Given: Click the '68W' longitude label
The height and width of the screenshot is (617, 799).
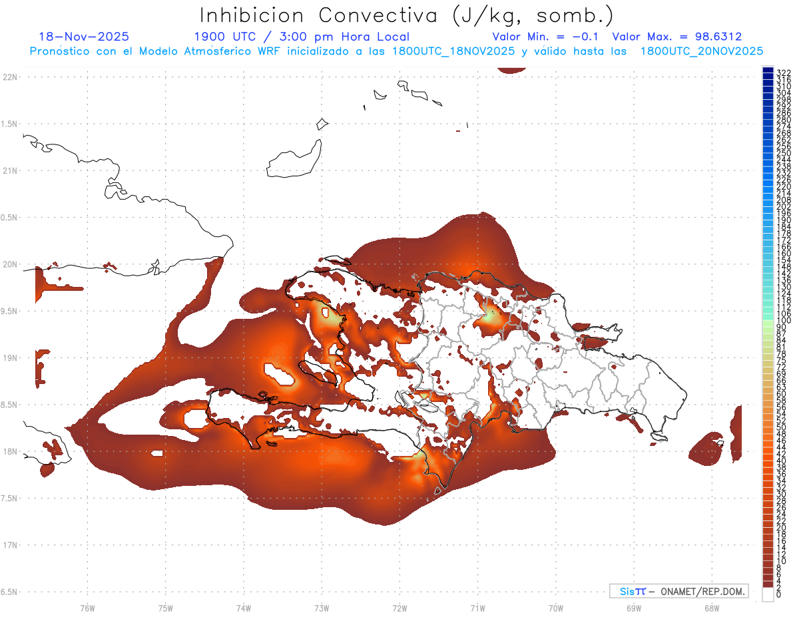Looking at the screenshot, I should tap(711, 608).
